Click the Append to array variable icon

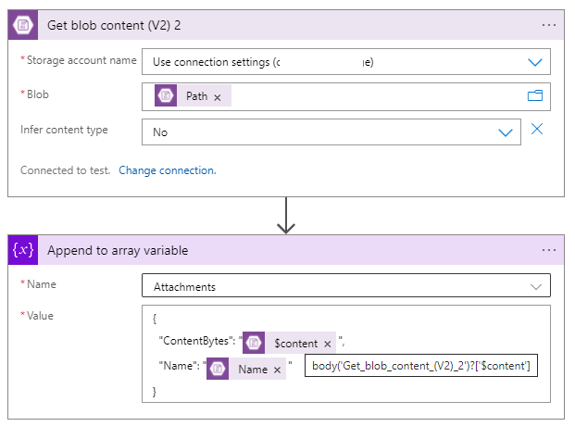pos(23,250)
